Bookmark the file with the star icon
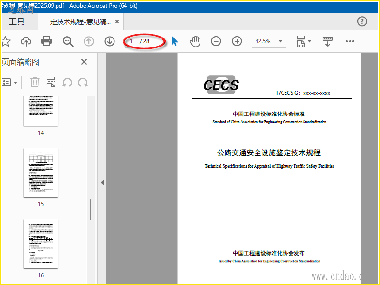 pyautogui.click(x=6, y=41)
